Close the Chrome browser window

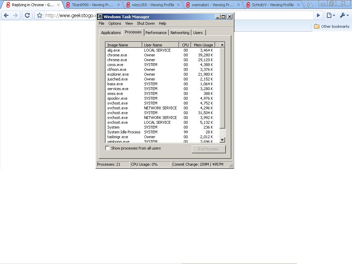coord(343,3)
